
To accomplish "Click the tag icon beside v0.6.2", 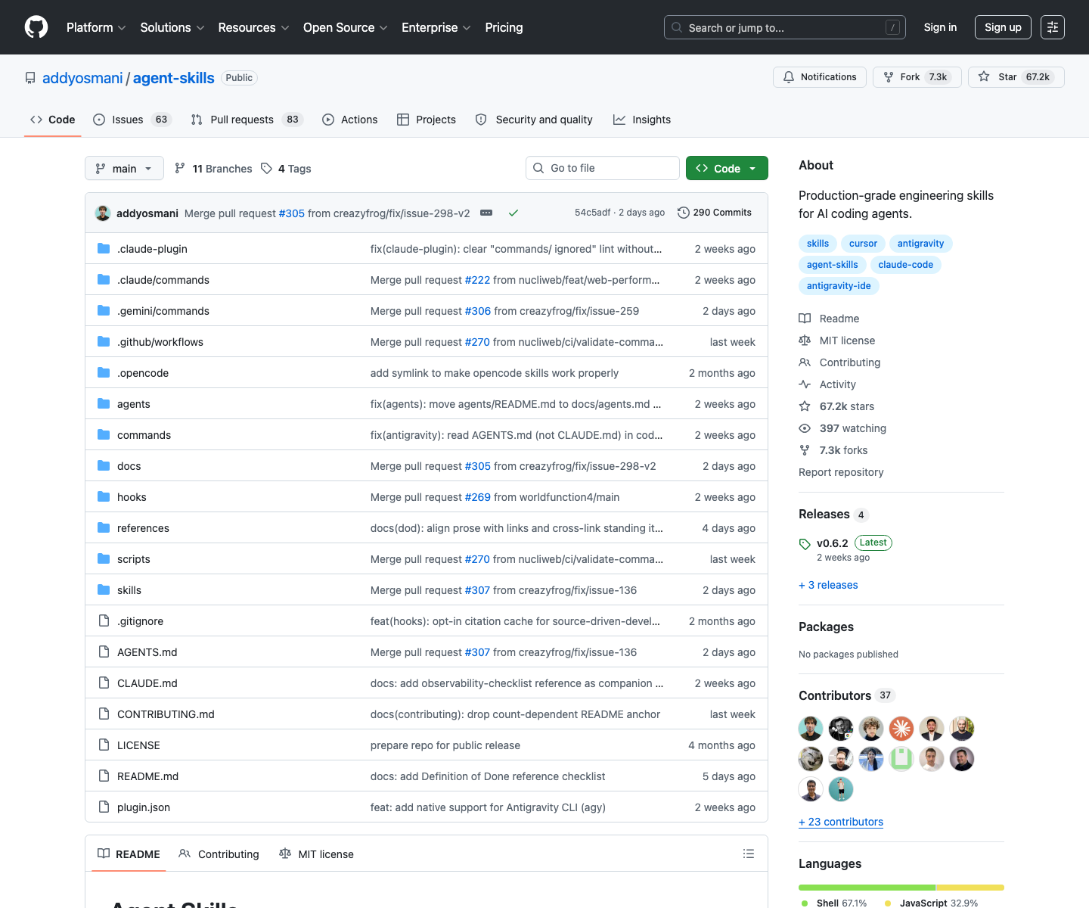I will click(805, 544).
